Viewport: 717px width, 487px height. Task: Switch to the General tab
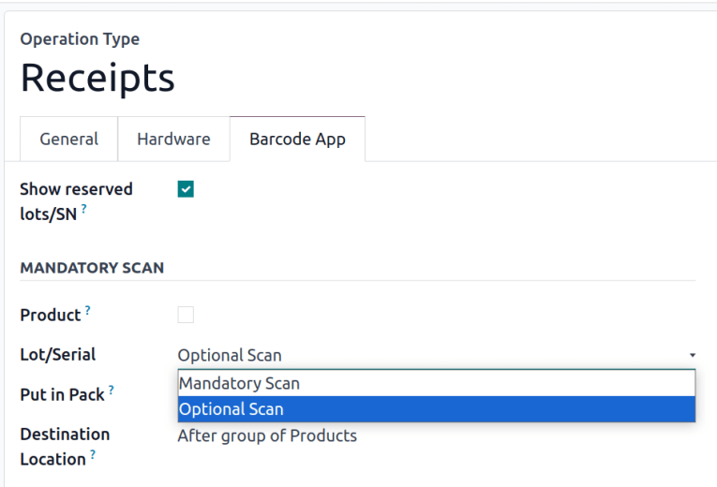pos(68,140)
